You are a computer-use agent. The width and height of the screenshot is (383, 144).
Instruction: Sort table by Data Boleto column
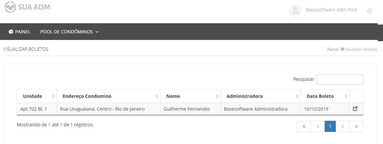tap(325, 96)
